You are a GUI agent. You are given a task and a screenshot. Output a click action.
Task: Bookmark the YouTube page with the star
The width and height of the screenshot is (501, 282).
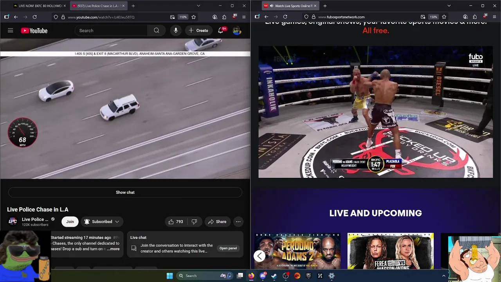pyautogui.click(x=193, y=17)
